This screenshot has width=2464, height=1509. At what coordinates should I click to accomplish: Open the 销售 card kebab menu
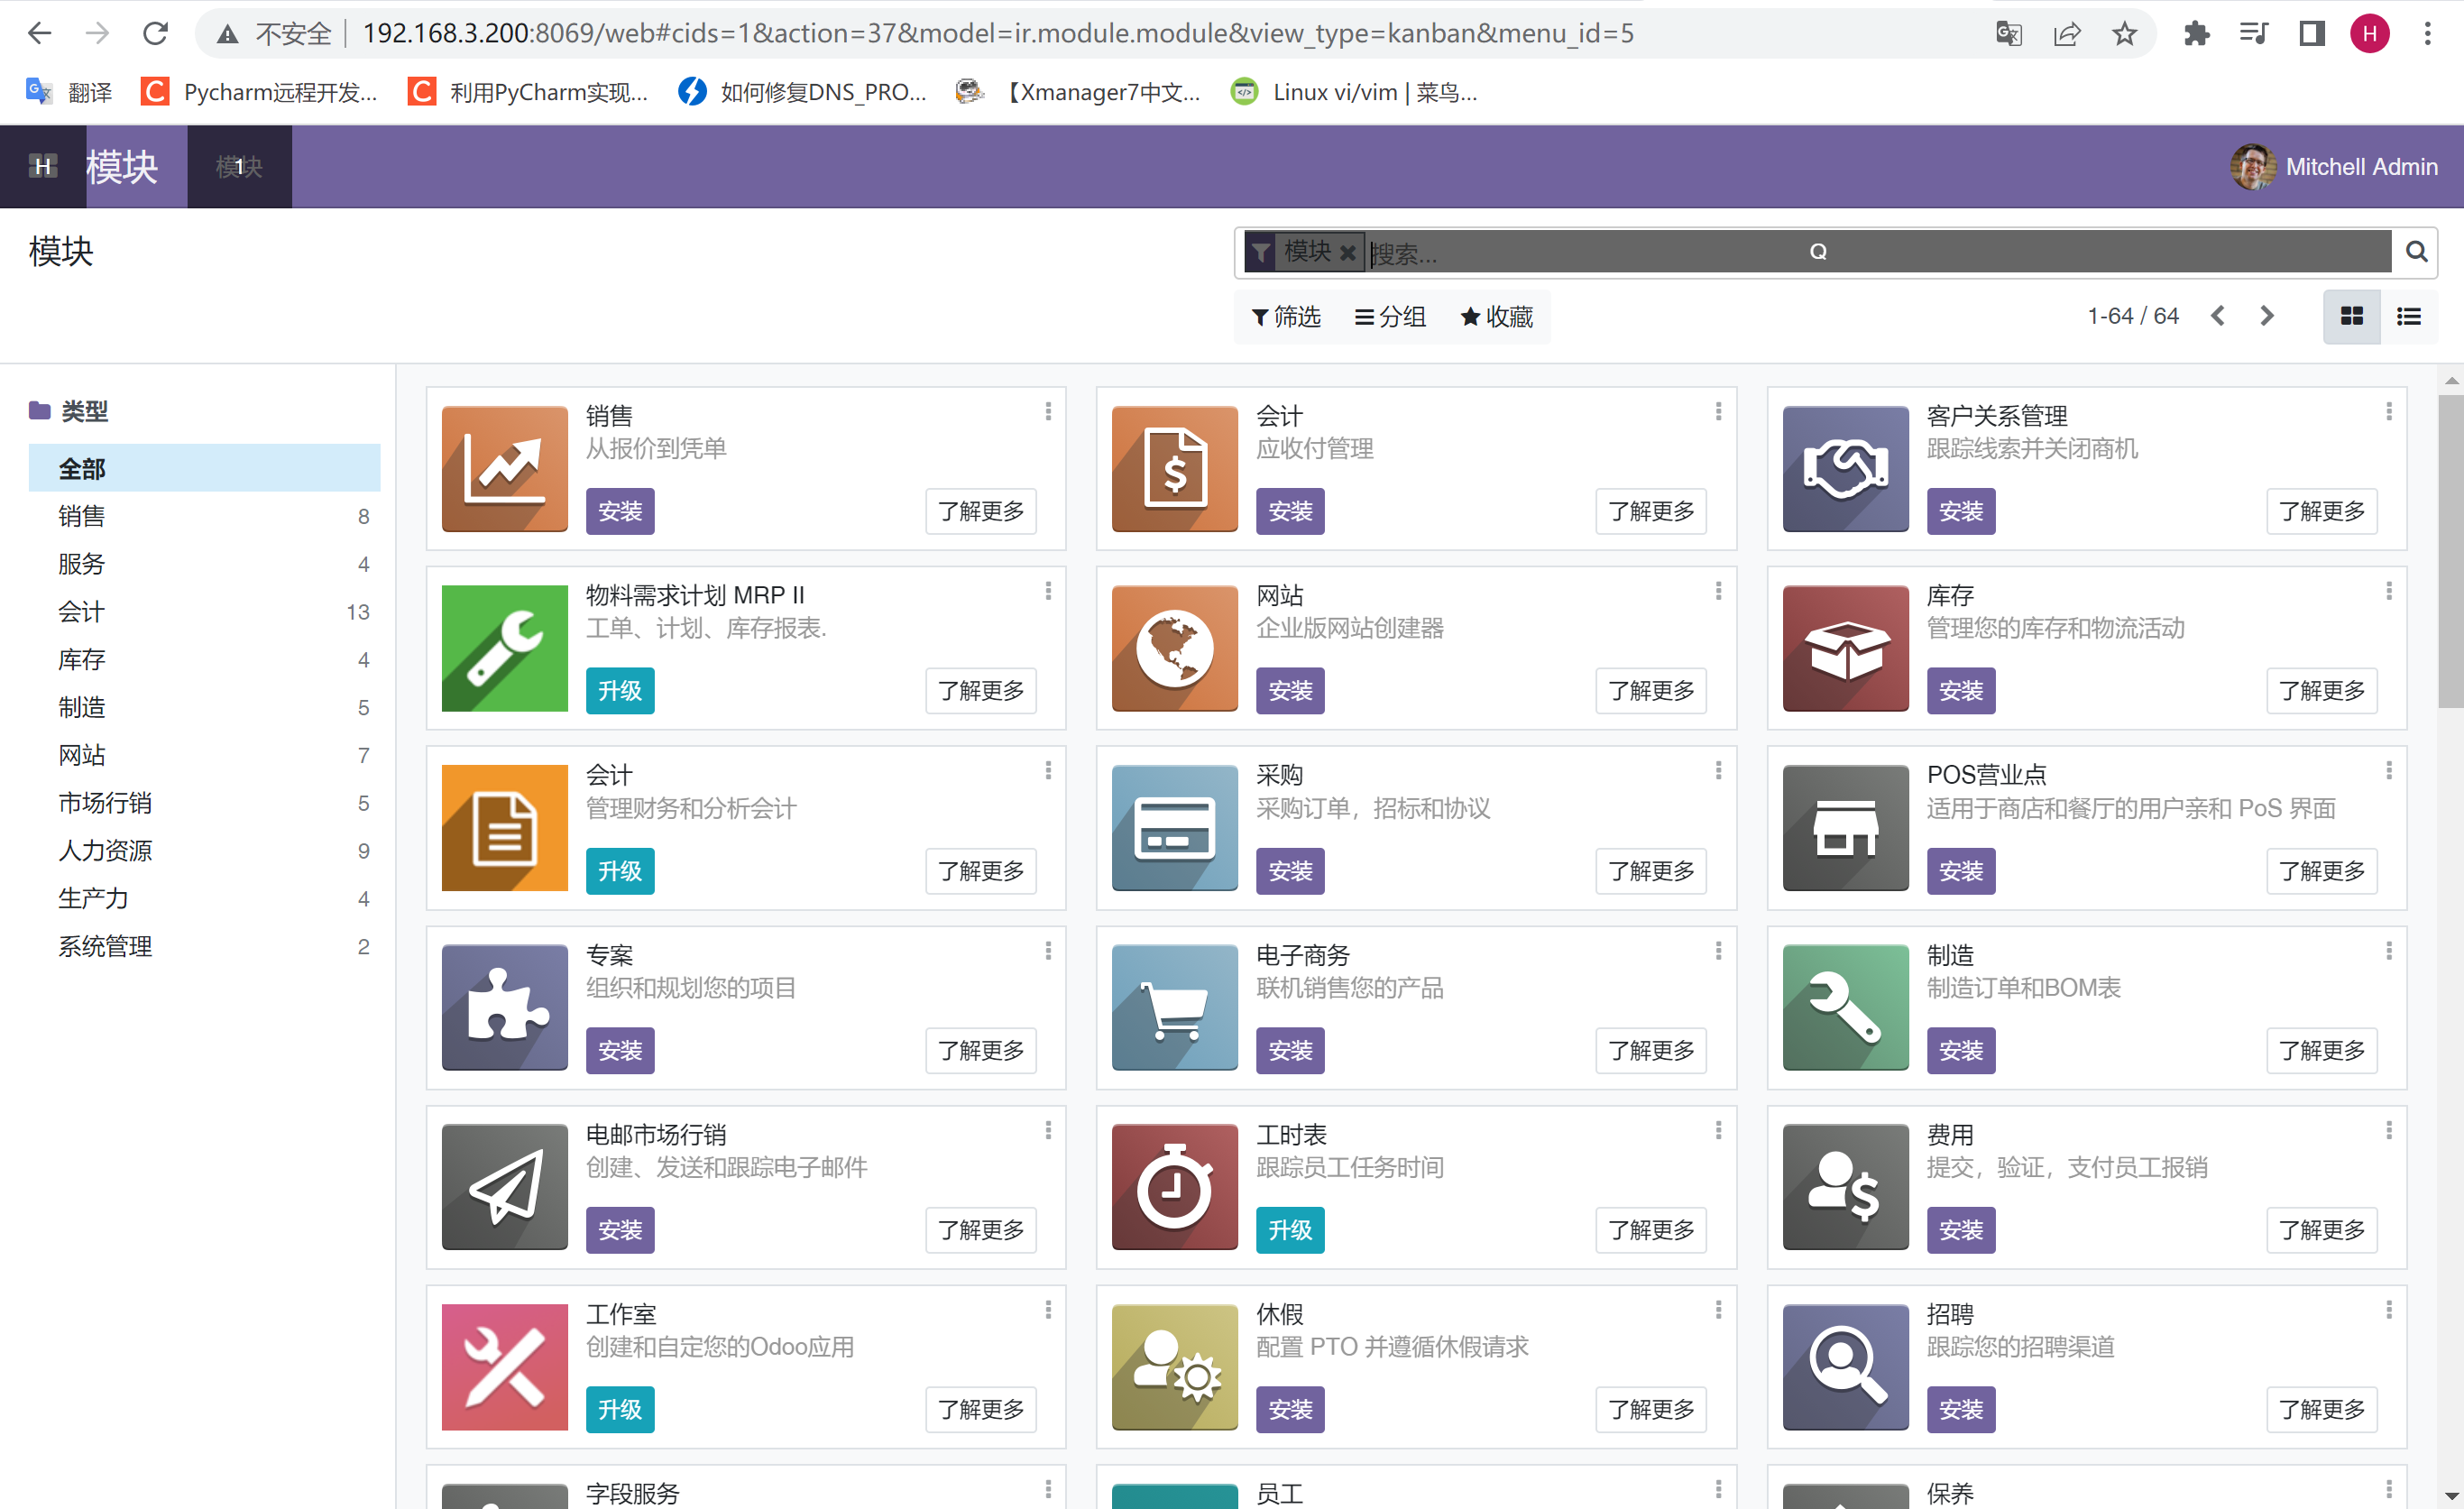click(x=1048, y=411)
